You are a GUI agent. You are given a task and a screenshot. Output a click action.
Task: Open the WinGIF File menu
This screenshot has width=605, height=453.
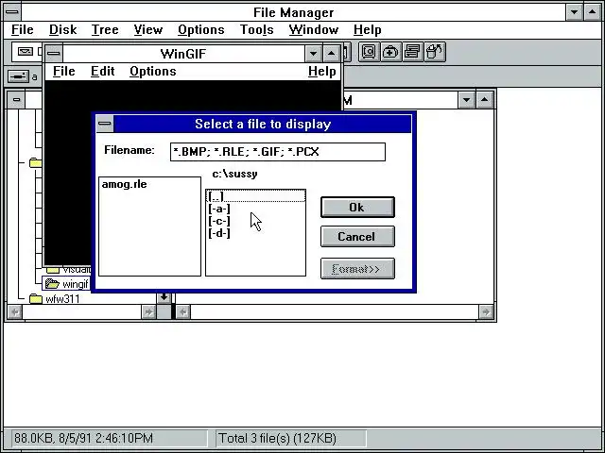coord(64,72)
